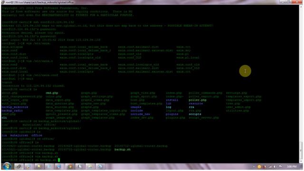Click the 'cmd.php' filename in the listing
Viewport: 304px width, 171px height.
point(52,93)
